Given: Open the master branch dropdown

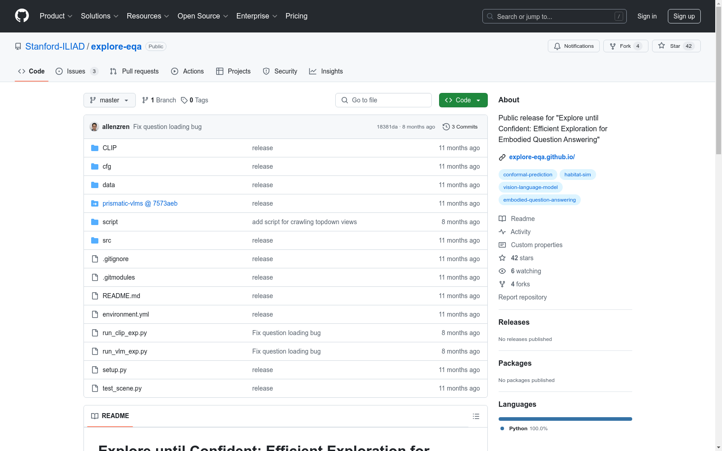Looking at the screenshot, I should pos(110,100).
